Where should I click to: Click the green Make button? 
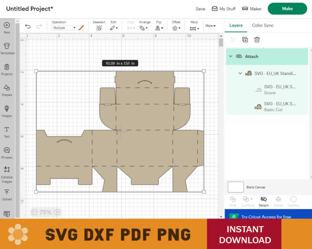[287, 9]
